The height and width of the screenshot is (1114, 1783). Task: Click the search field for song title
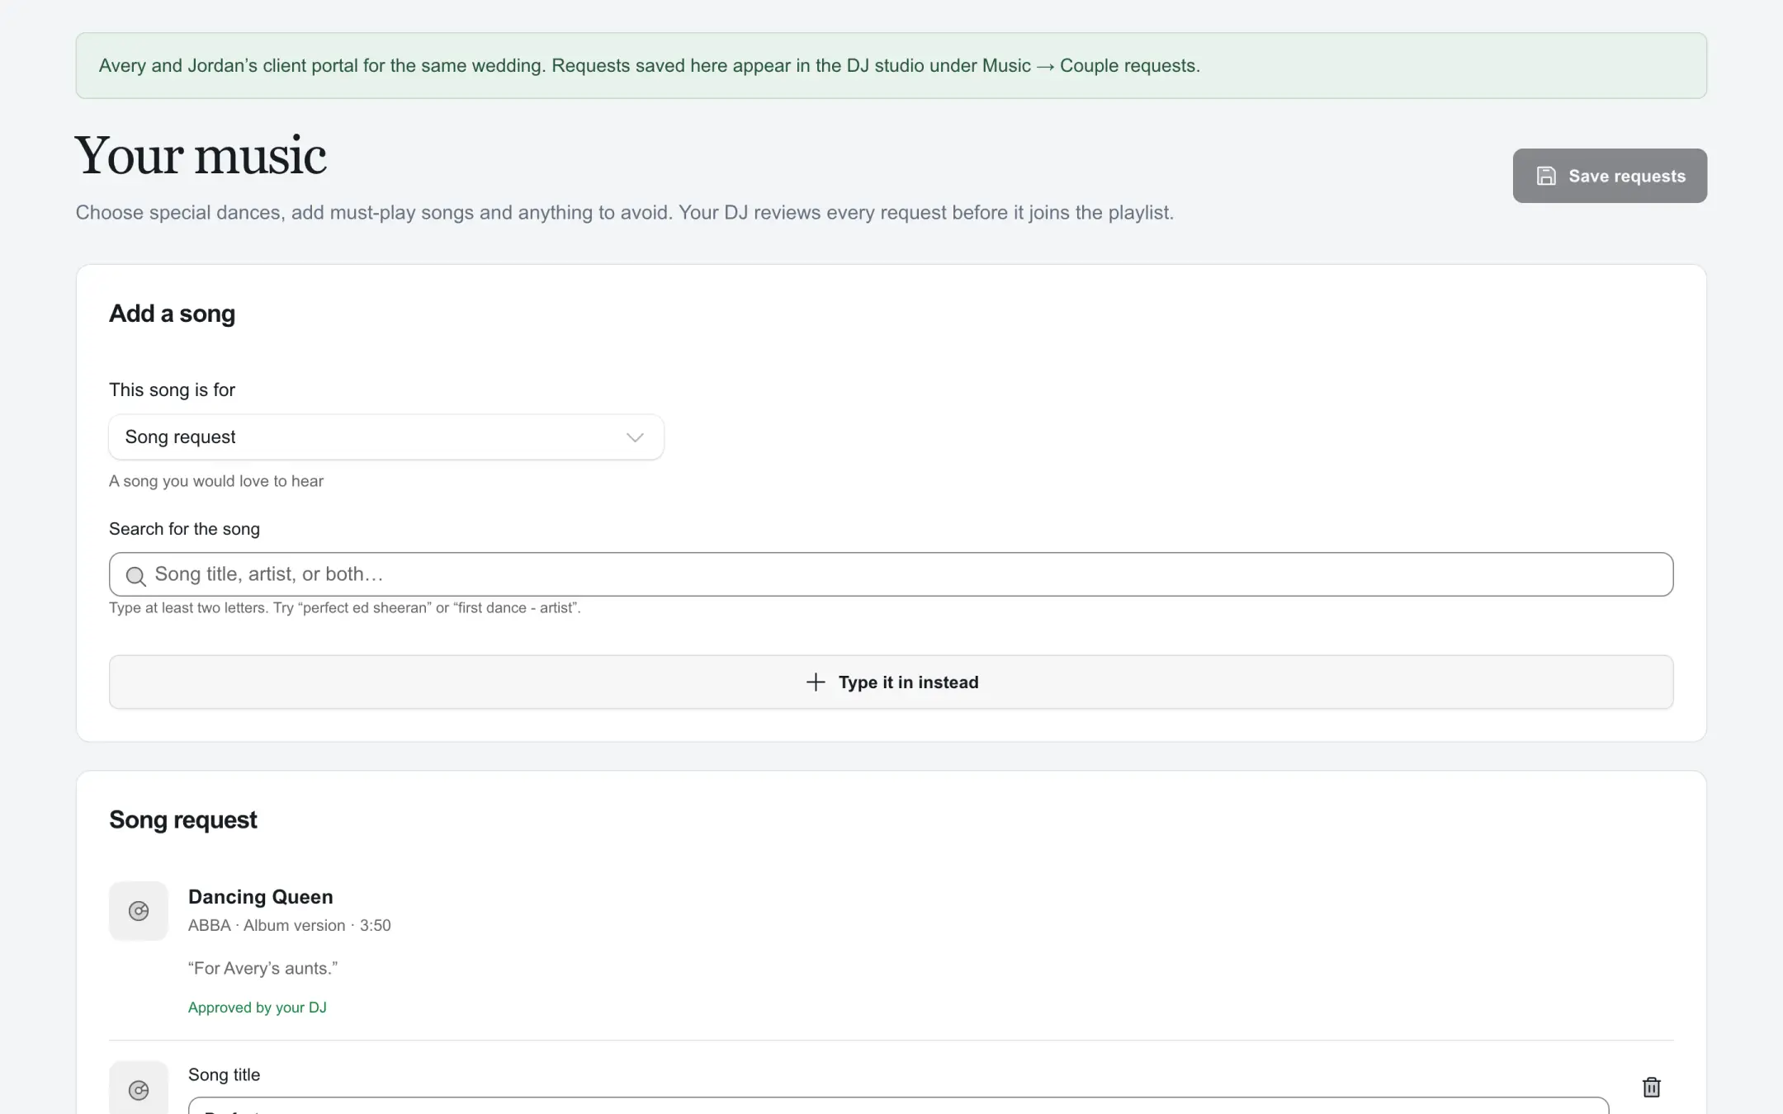[x=891, y=574]
